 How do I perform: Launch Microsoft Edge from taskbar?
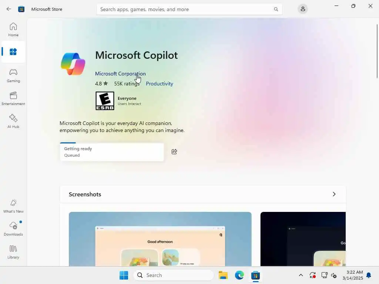coord(239,275)
